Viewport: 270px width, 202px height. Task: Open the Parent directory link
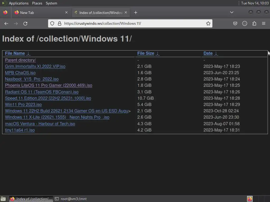click(20, 60)
